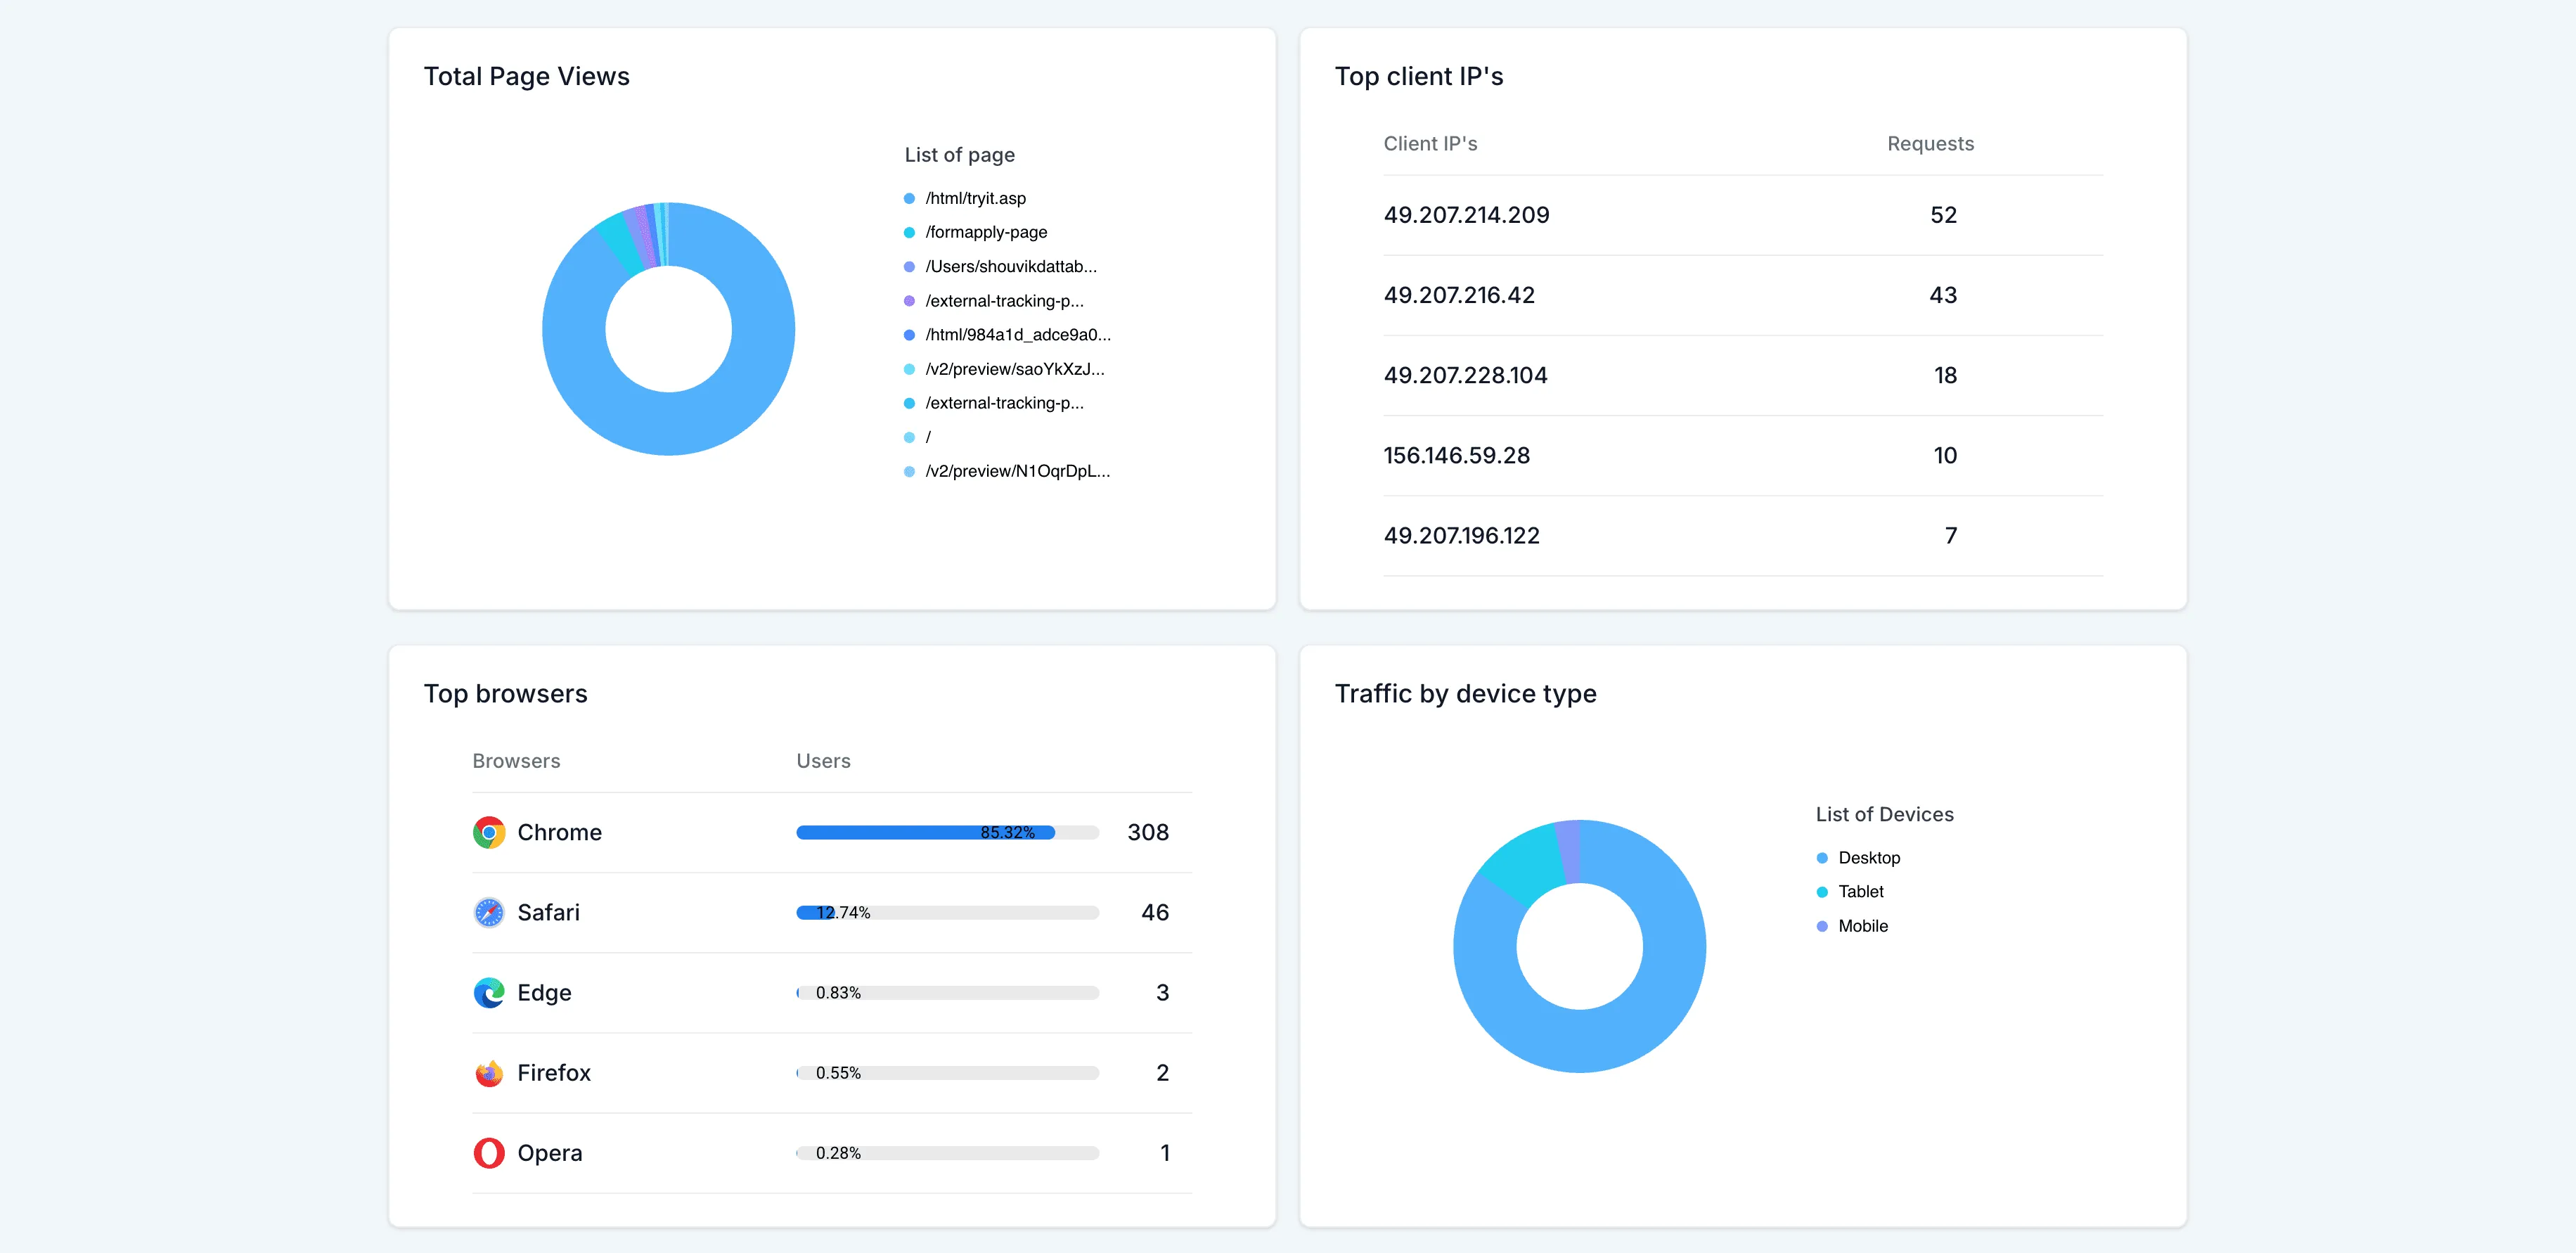
Task: Select the Traffic by device type donut chart
Action: (1578, 948)
